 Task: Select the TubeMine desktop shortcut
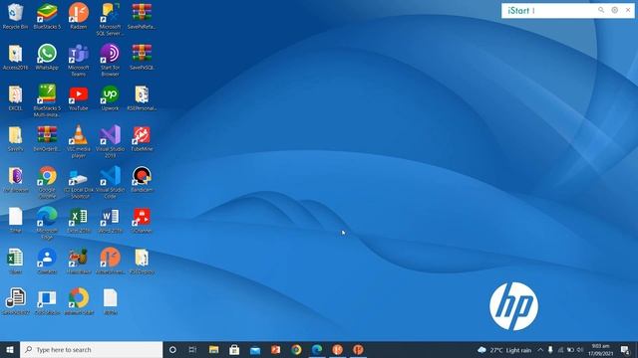(x=142, y=138)
